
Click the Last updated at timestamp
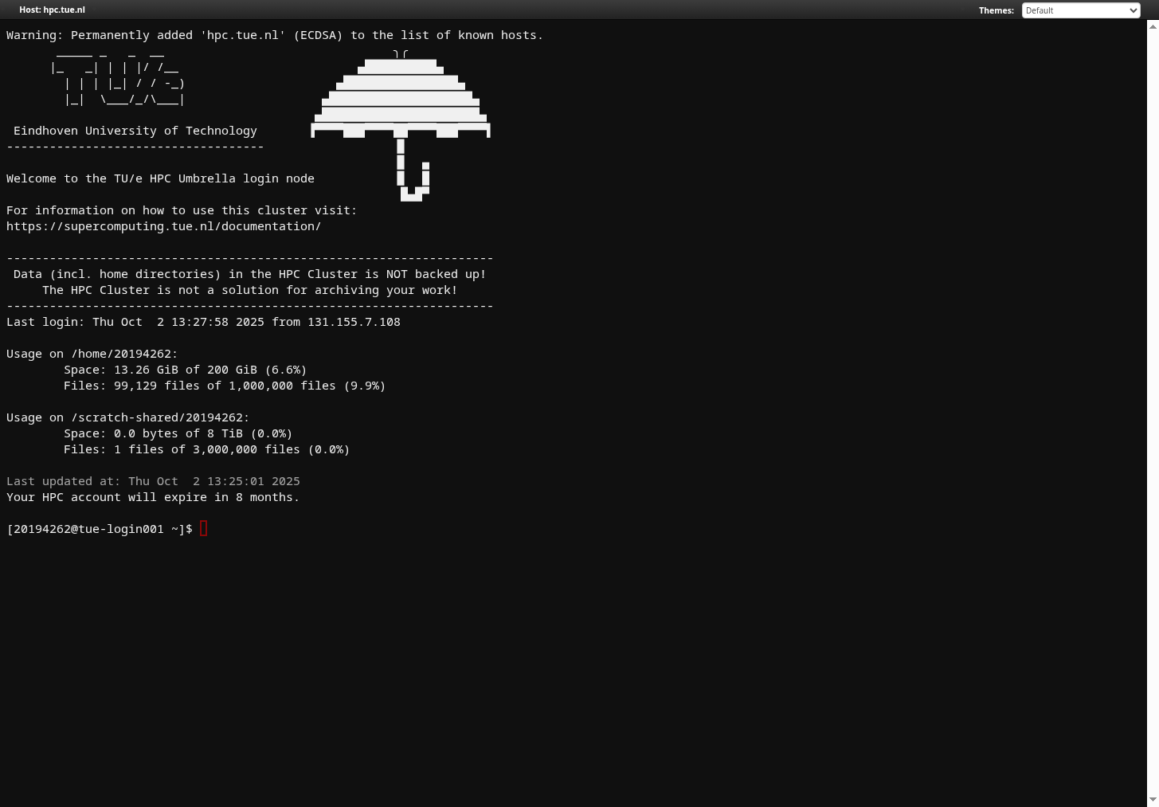153,481
